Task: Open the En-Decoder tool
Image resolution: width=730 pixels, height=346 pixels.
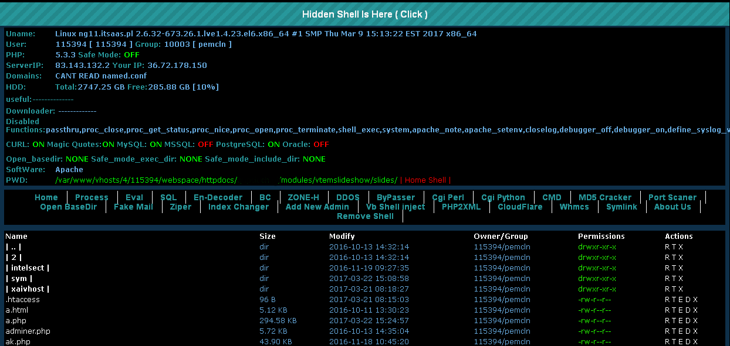Action: tap(218, 197)
